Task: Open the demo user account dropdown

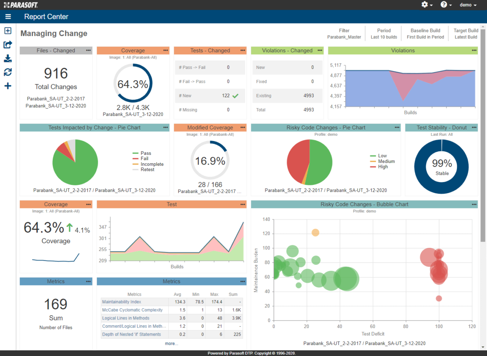Action: coord(468,5)
